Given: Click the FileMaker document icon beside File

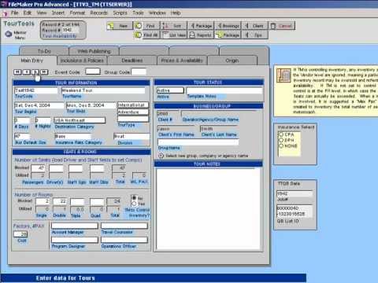Looking at the screenshot, I should pos(5,13).
